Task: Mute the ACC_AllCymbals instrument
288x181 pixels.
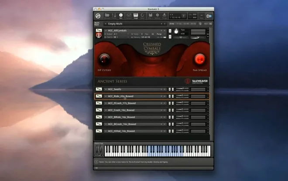Action: pos(170,37)
